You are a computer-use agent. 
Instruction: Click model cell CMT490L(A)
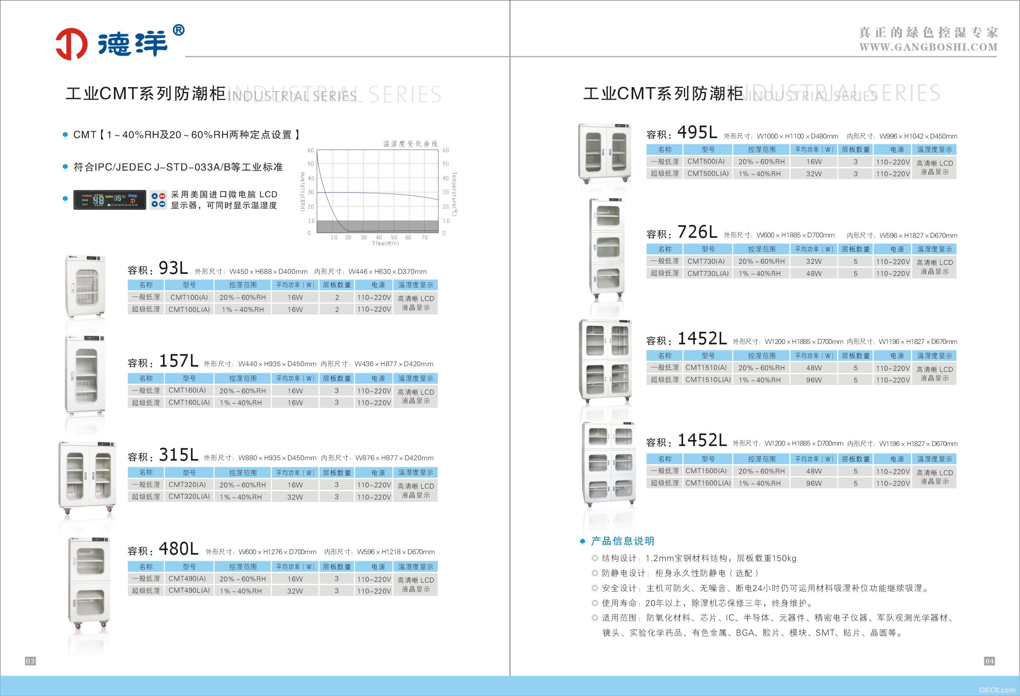click(189, 590)
